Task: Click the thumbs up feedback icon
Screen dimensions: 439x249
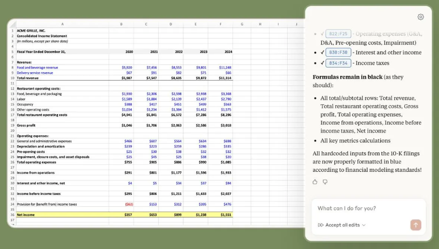Action: [x=315, y=182]
